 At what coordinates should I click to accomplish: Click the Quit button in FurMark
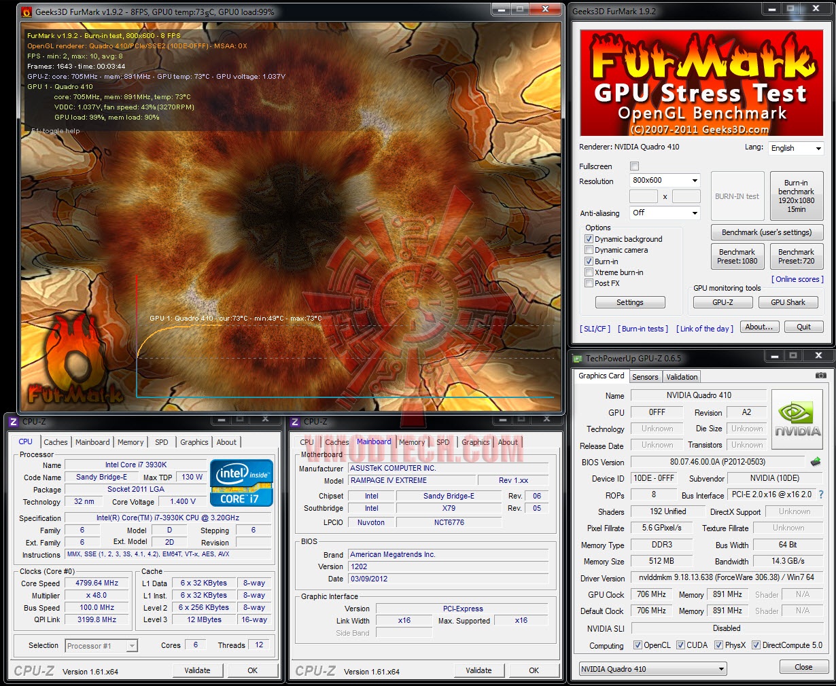coord(803,327)
